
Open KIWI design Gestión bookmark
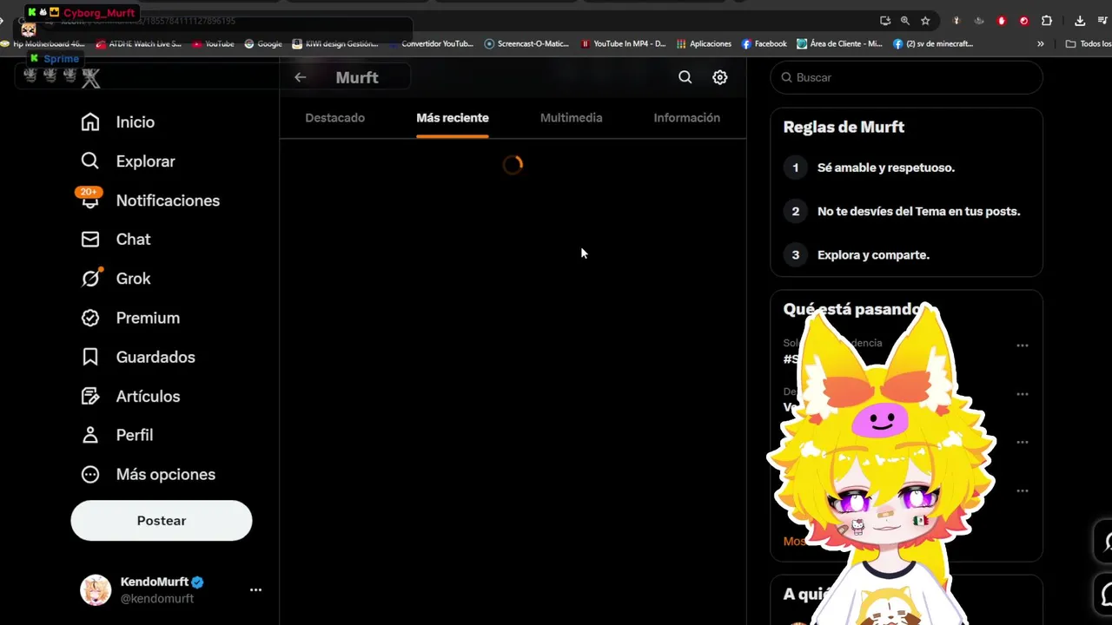335,43
